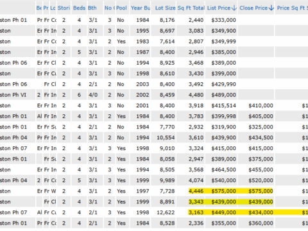Click the Close Price sort arrow icon

click(x=271, y=8)
